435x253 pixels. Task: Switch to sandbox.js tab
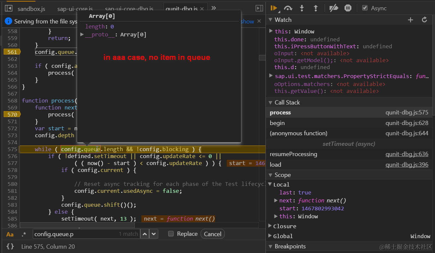click(x=31, y=9)
